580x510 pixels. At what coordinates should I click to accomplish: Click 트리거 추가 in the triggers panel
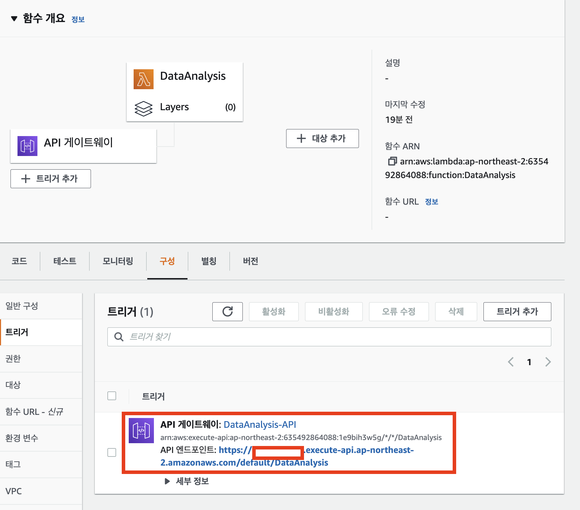(x=517, y=312)
